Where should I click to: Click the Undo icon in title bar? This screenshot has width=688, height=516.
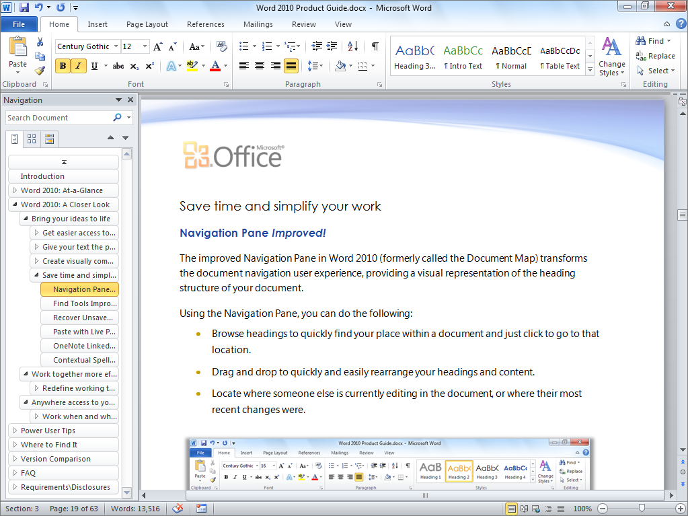[x=38, y=7]
